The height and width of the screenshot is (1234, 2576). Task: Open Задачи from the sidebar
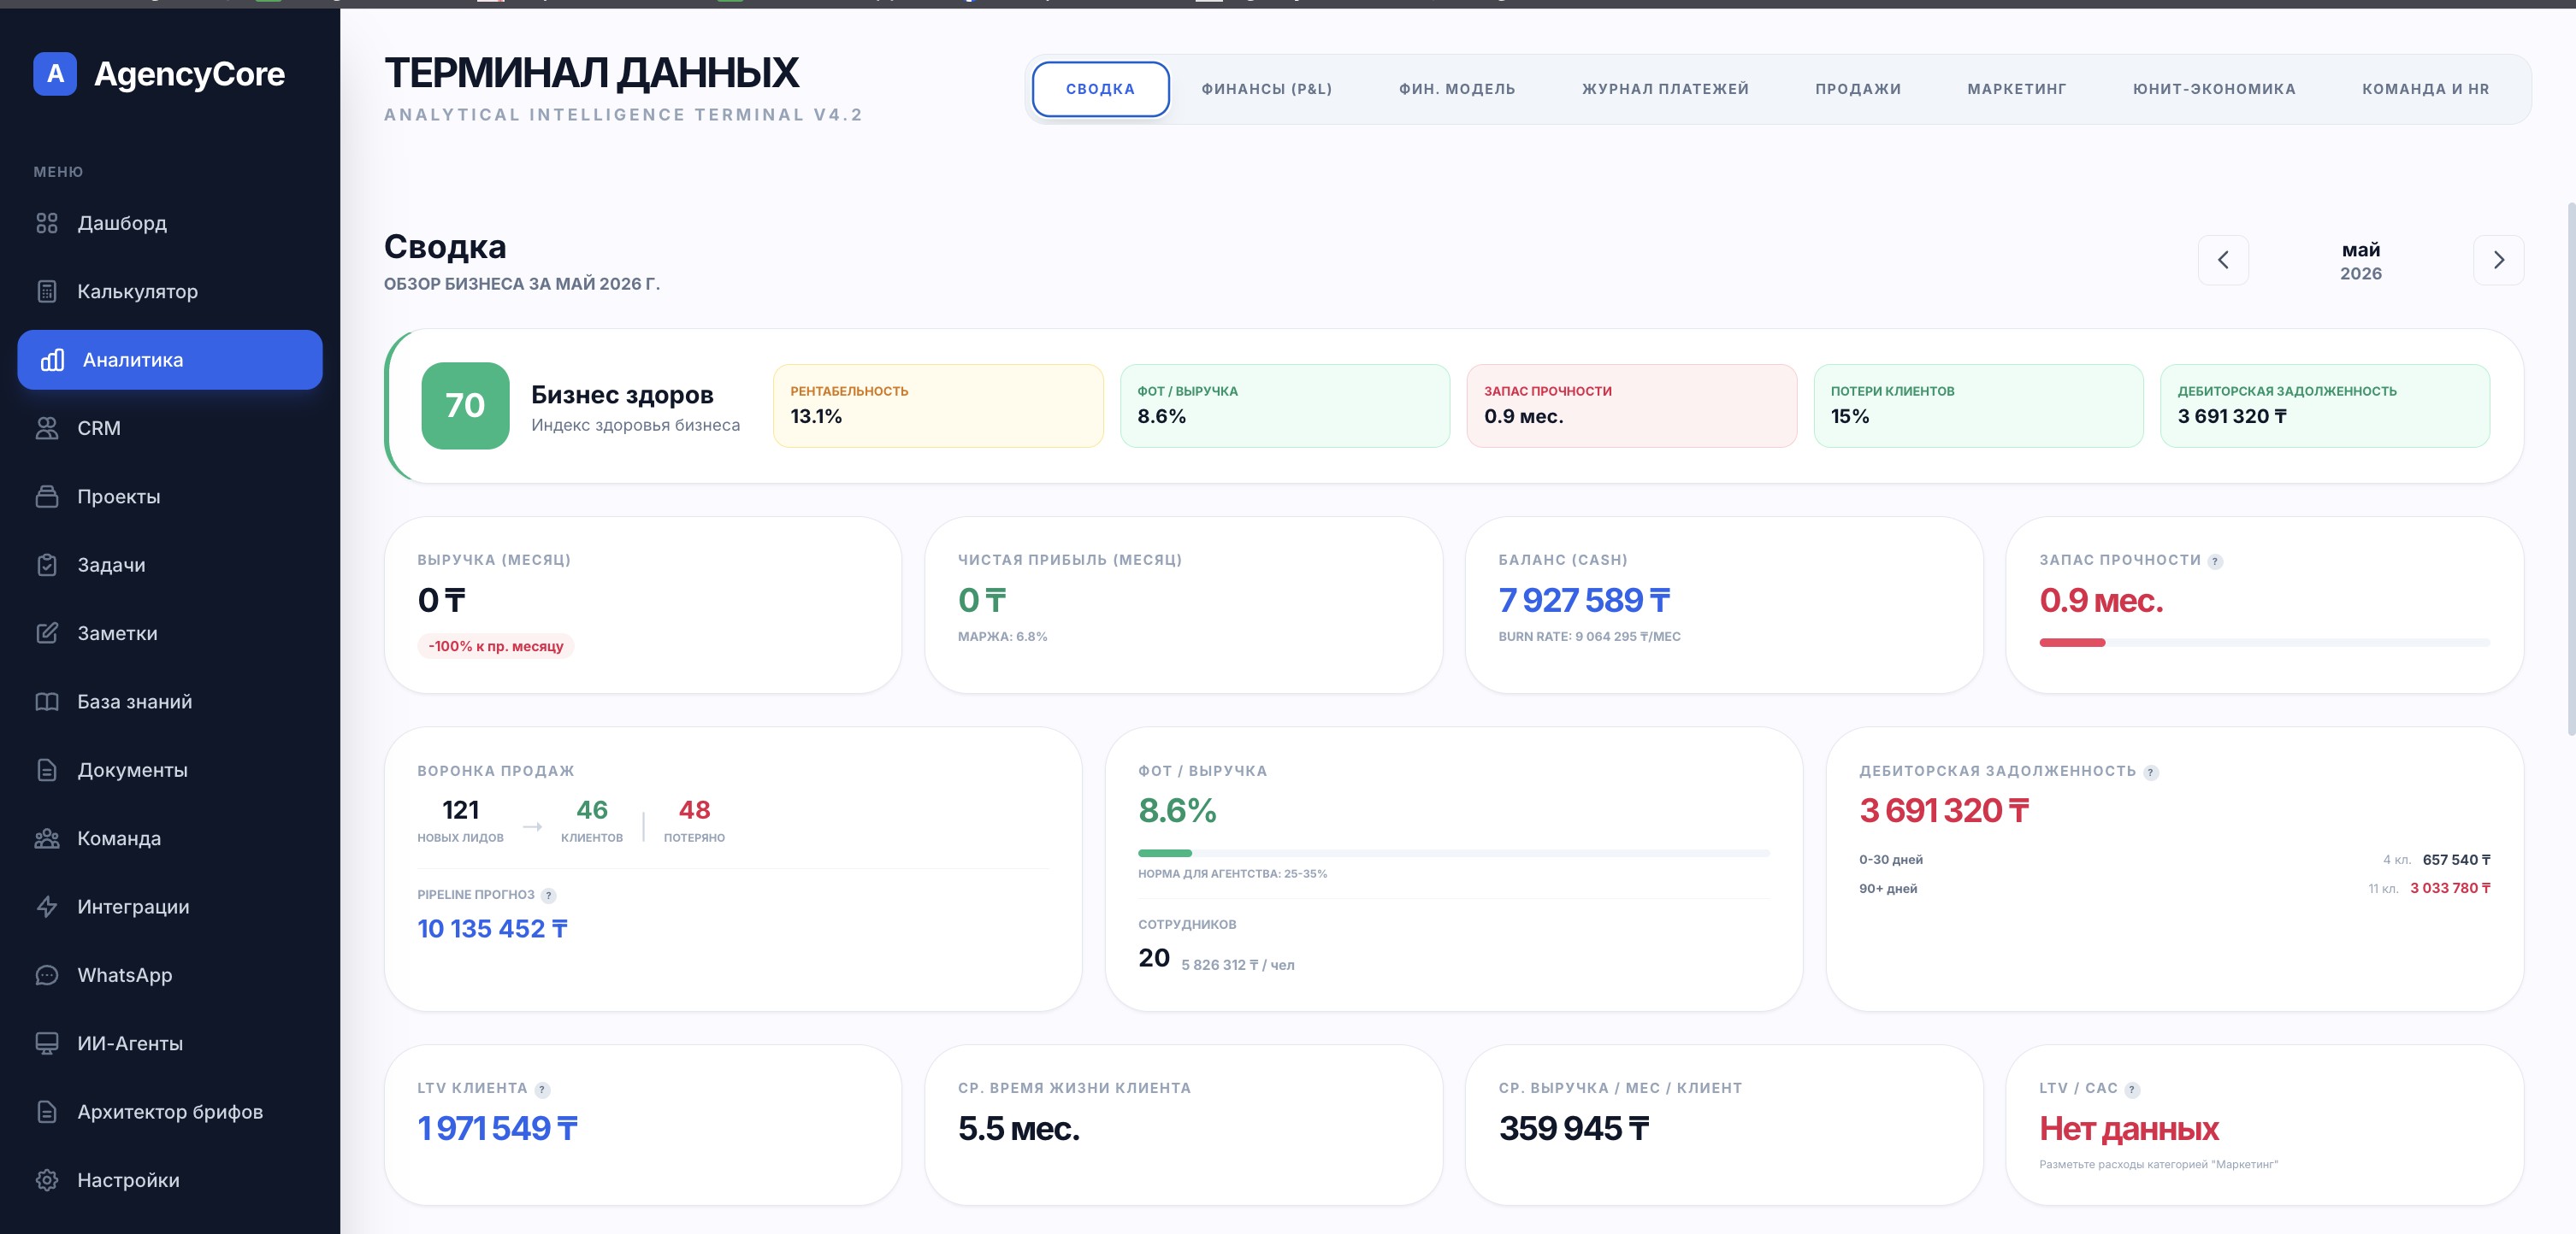pos(170,565)
